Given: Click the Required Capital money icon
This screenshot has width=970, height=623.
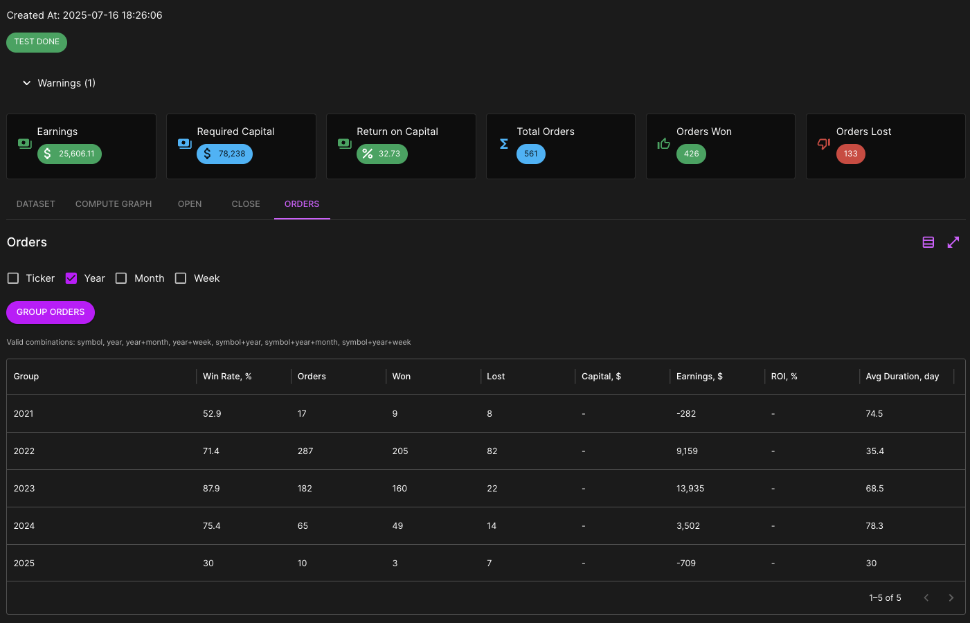Looking at the screenshot, I should tap(185, 143).
